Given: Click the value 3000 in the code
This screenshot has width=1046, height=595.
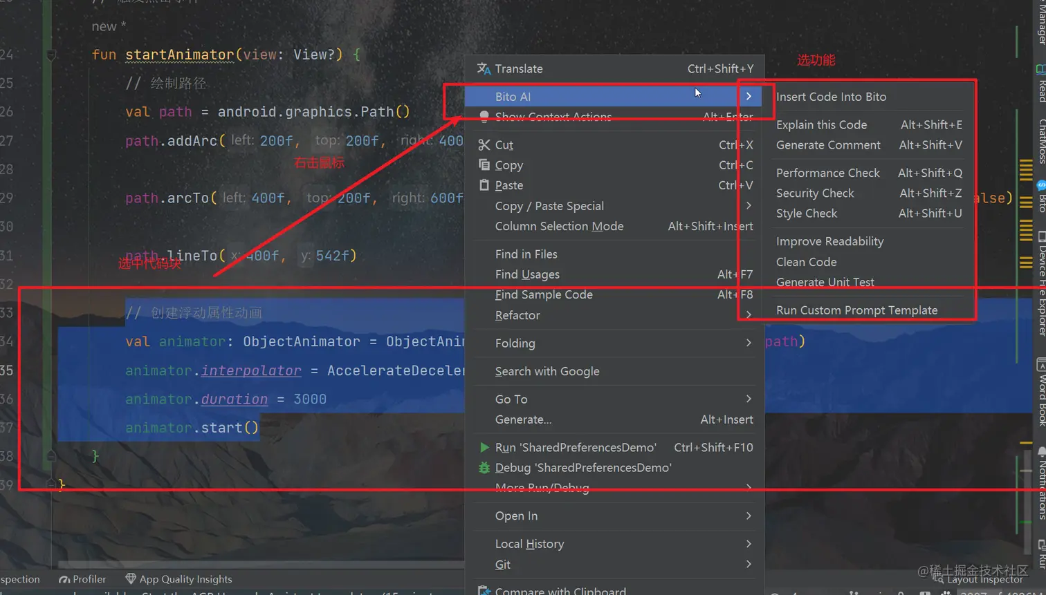Looking at the screenshot, I should click(310, 399).
